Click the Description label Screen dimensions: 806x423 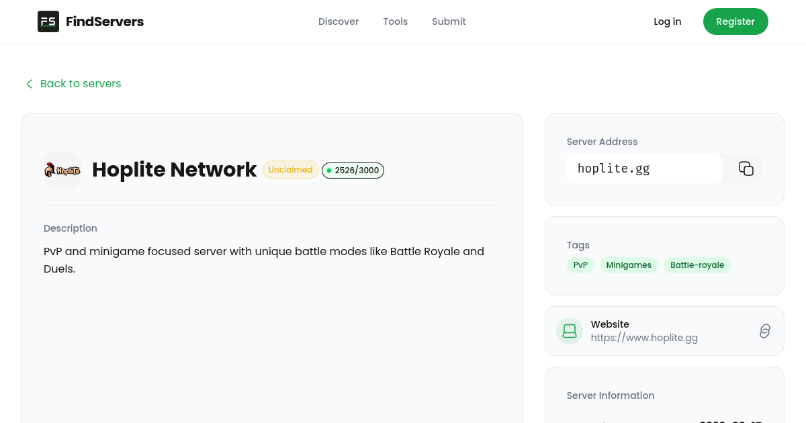click(71, 228)
